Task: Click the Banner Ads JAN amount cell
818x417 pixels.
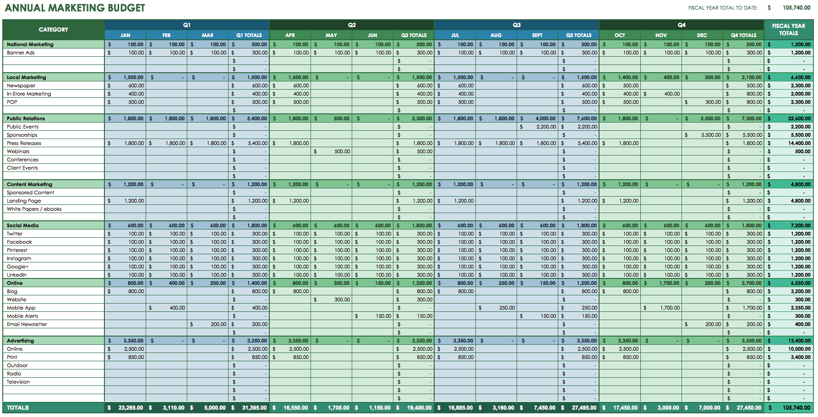Action: [x=125, y=53]
